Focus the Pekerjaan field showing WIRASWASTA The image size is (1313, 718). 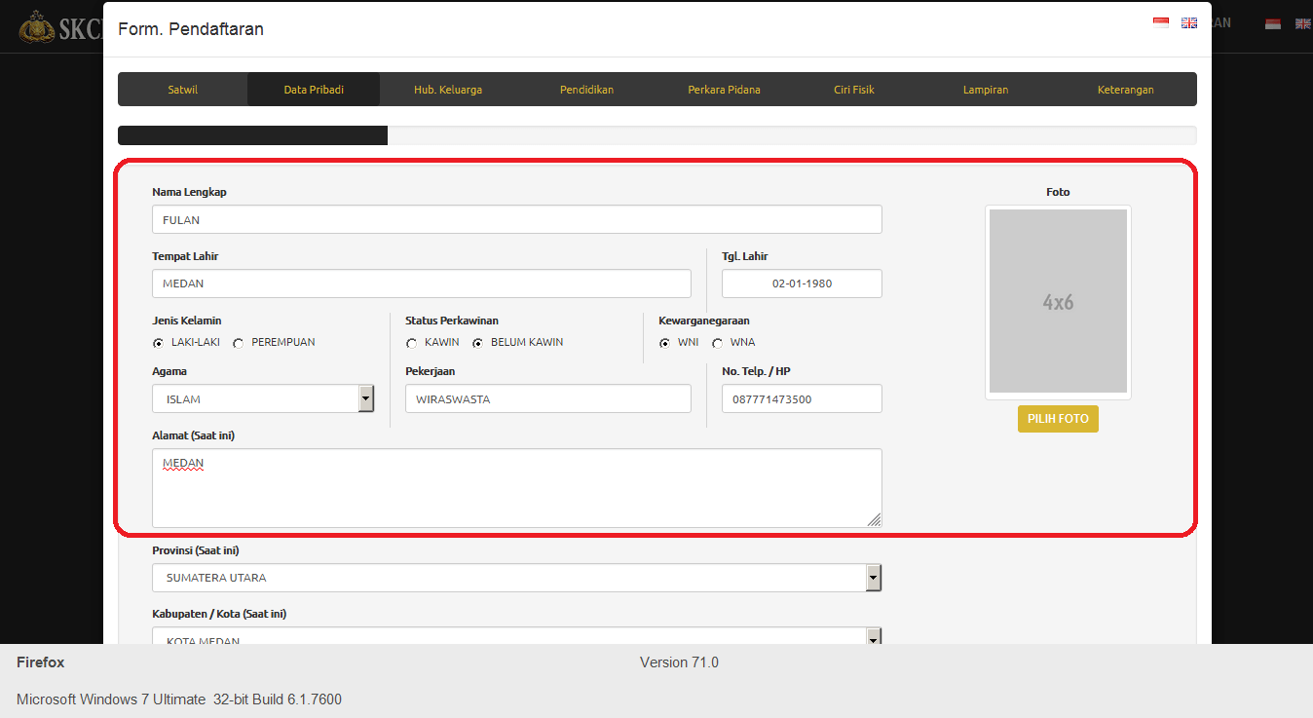[548, 398]
